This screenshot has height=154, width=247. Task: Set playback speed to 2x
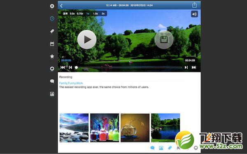[103, 14]
